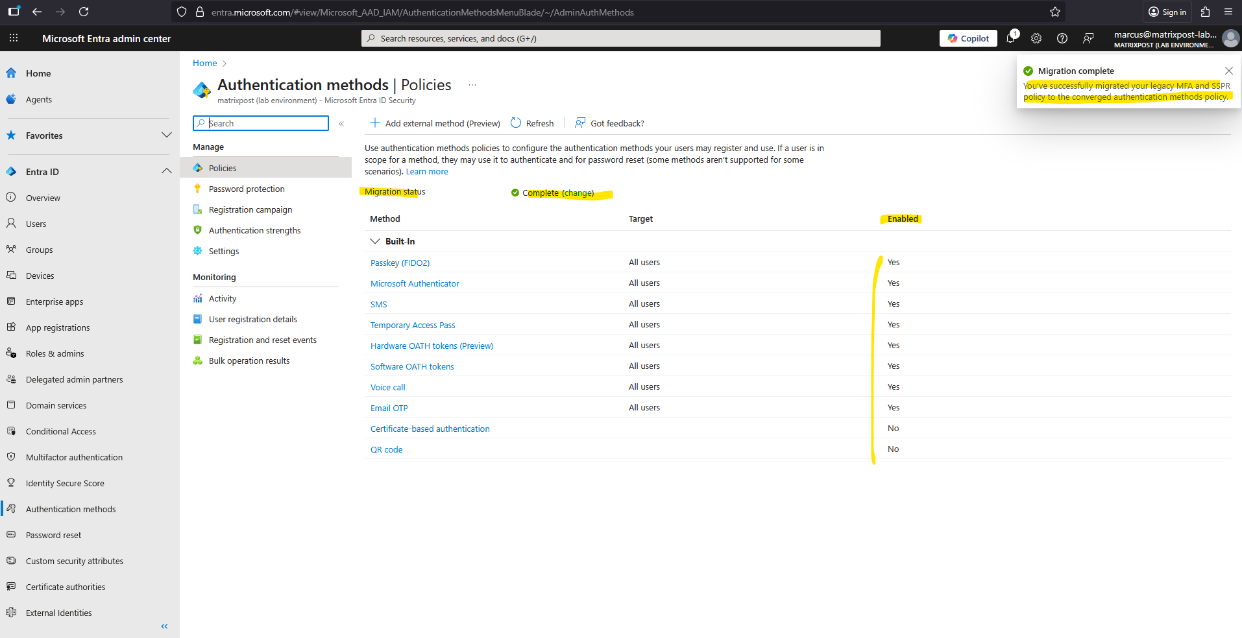
Task: Click the feedback icon in top header
Action: (x=1088, y=38)
